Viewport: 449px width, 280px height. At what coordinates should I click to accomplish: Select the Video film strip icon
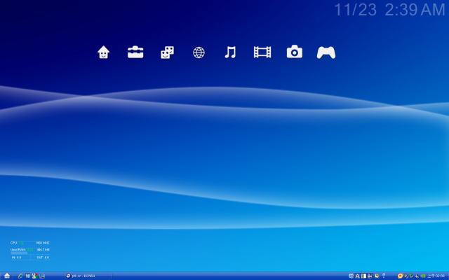click(x=262, y=52)
